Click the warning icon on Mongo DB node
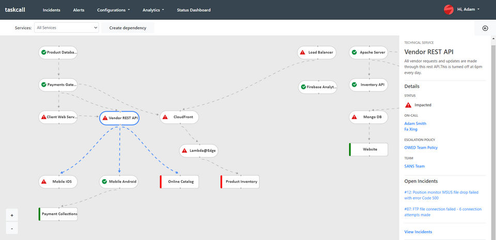496x240 pixels. 354,117
